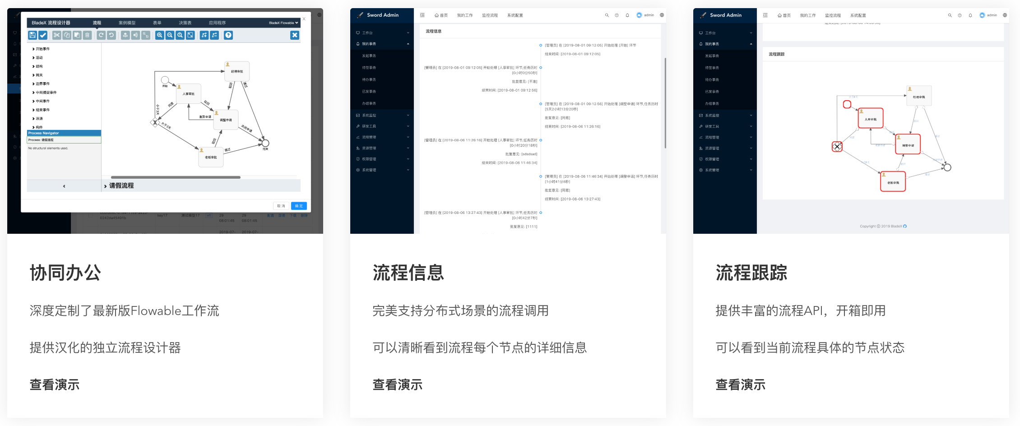1020x426 pixels.
Task: Click the globe language icon in 流程跟踪 screenshot
Action: 1005,15
